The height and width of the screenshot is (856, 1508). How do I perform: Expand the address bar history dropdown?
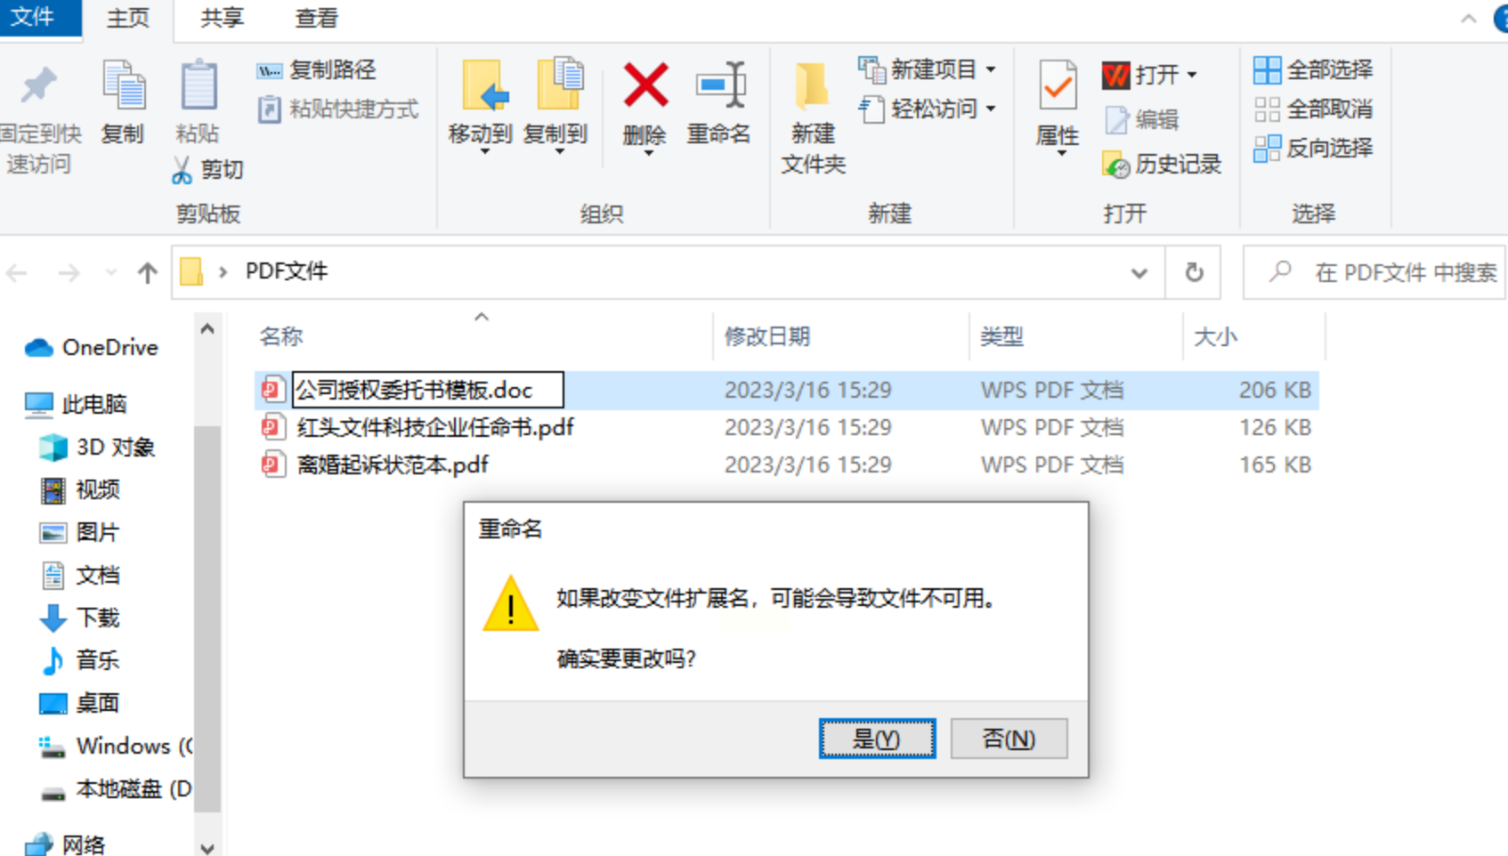pyautogui.click(x=1139, y=273)
